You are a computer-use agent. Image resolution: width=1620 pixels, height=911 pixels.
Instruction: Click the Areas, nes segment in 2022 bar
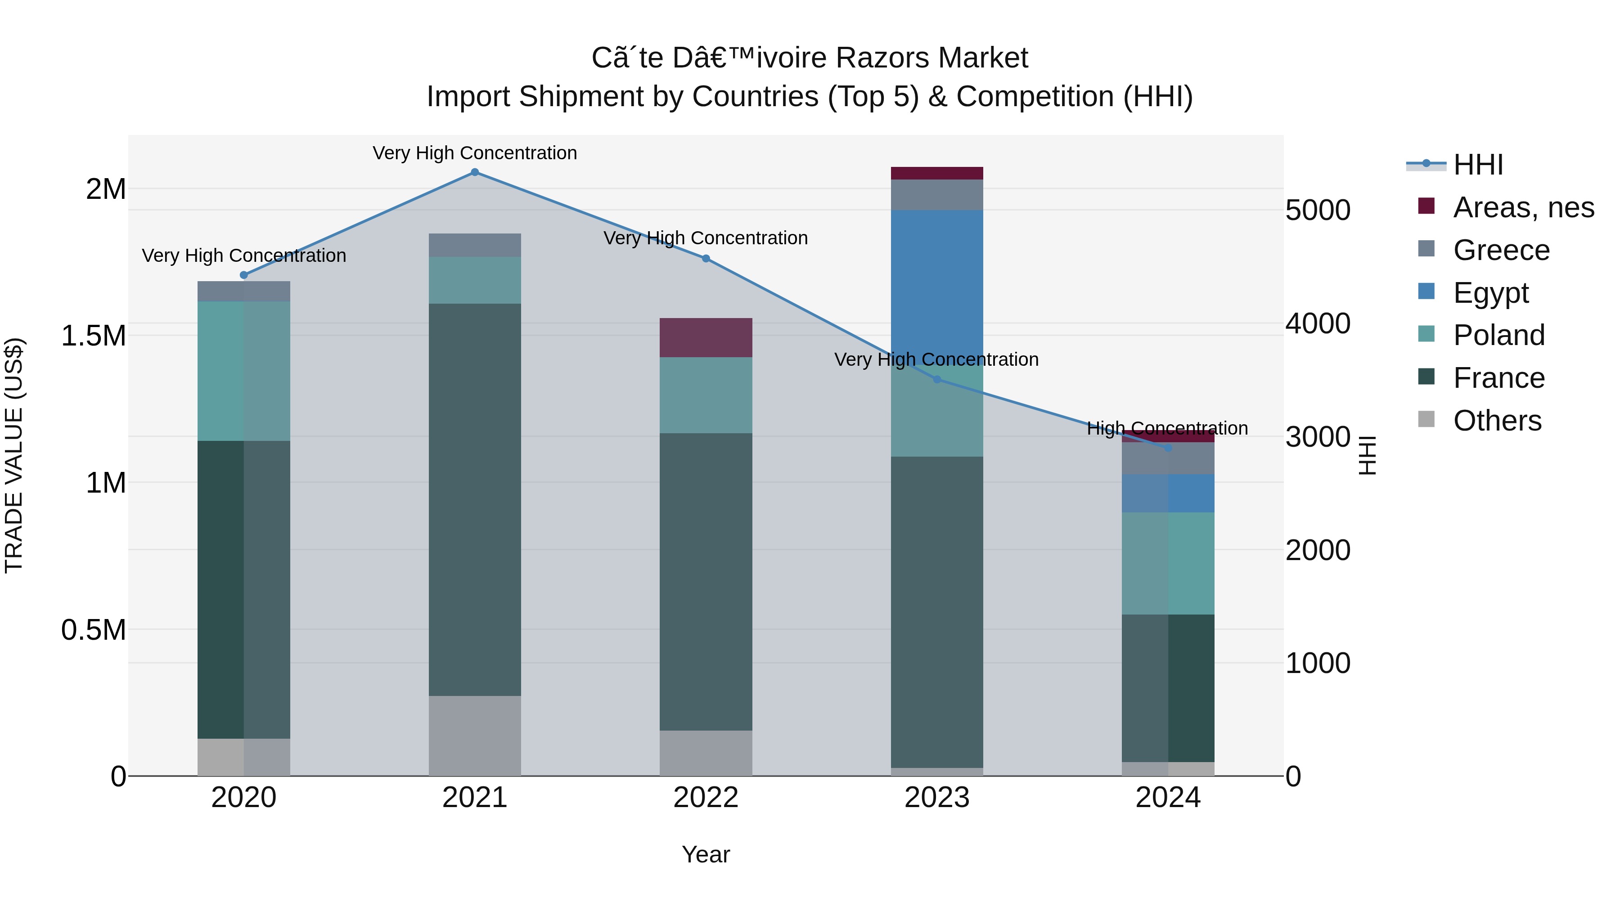706,337
